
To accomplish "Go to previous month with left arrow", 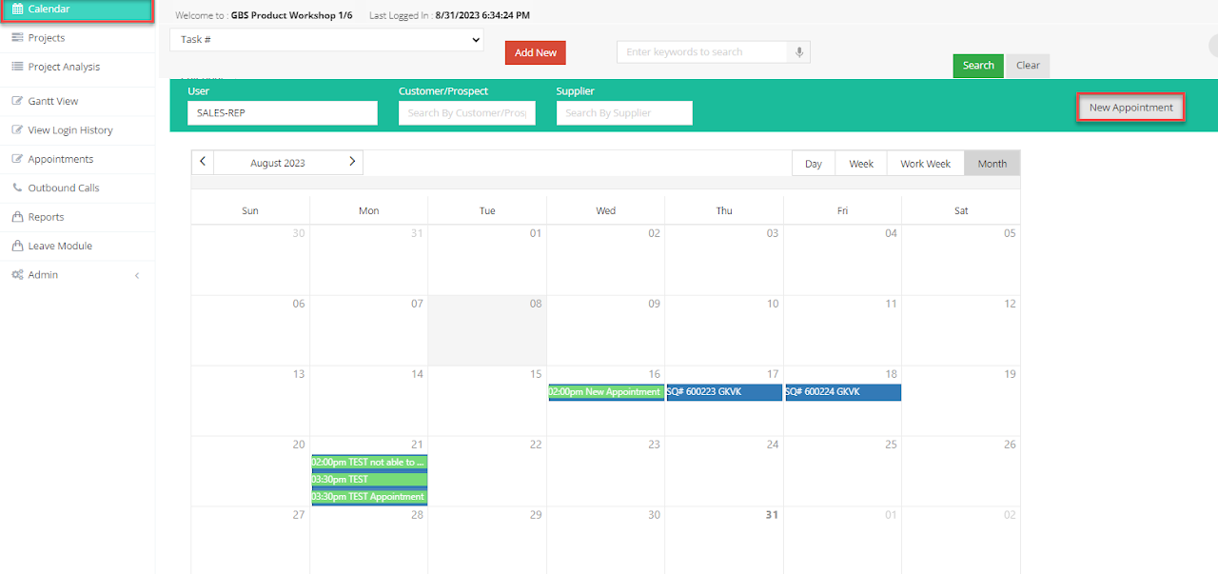I will tap(203, 162).
